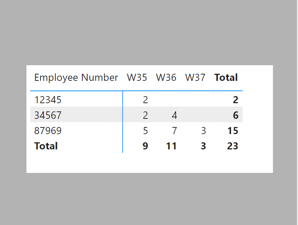Click W35 value for employee 34567
The width and height of the screenshot is (298, 225).
[x=145, y=115]
